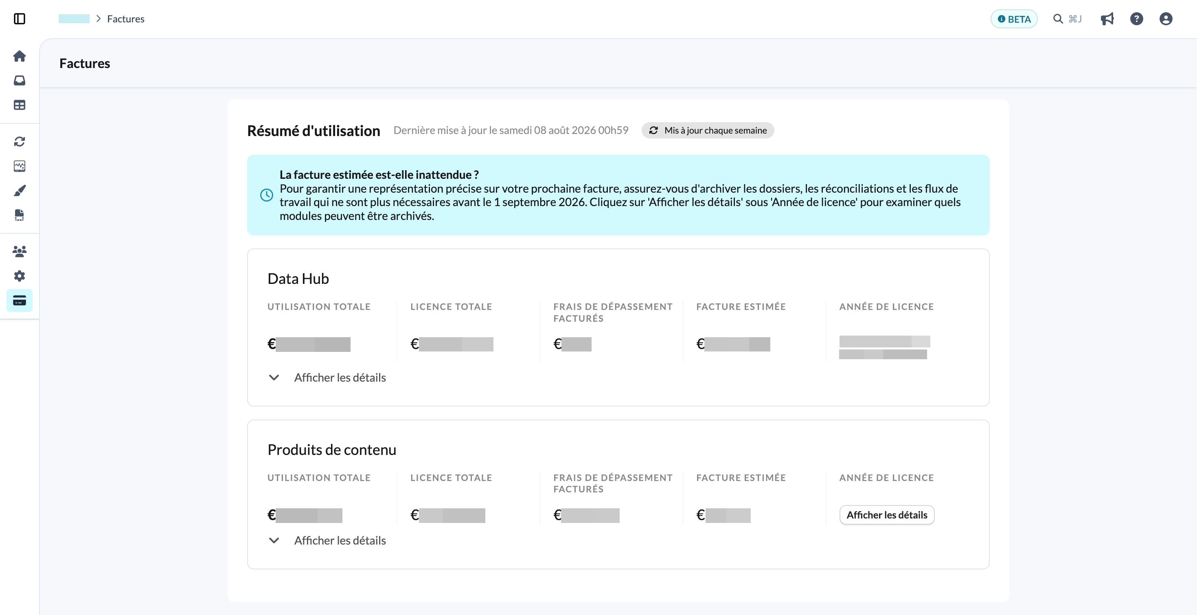Viewport: 1197px width, 615px height.
Task: Open the Home icon in sidebar
Action: (x=20, y=56)
